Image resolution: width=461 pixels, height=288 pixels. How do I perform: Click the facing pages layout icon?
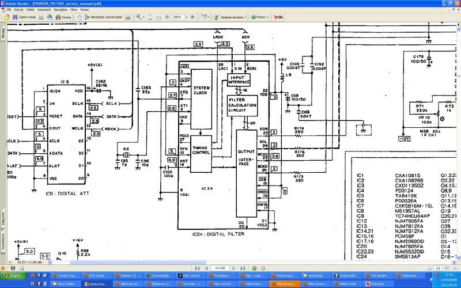[447, 268]
